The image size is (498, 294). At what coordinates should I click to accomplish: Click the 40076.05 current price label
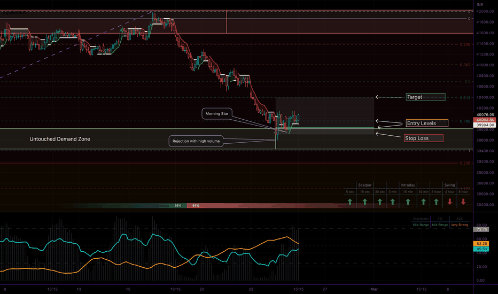[485, 115]
